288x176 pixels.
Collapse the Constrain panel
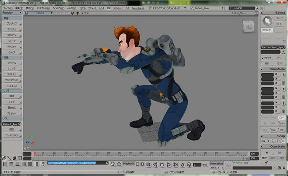[x=262, y=147]
